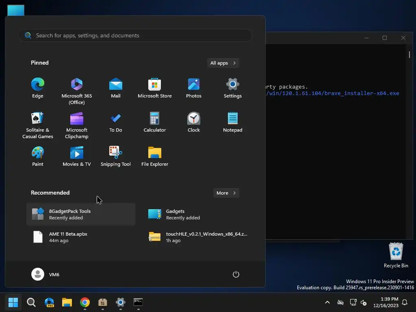Open the package box app on taskbar
Viewport: 416px width, 312px height.
click(103, 302)
